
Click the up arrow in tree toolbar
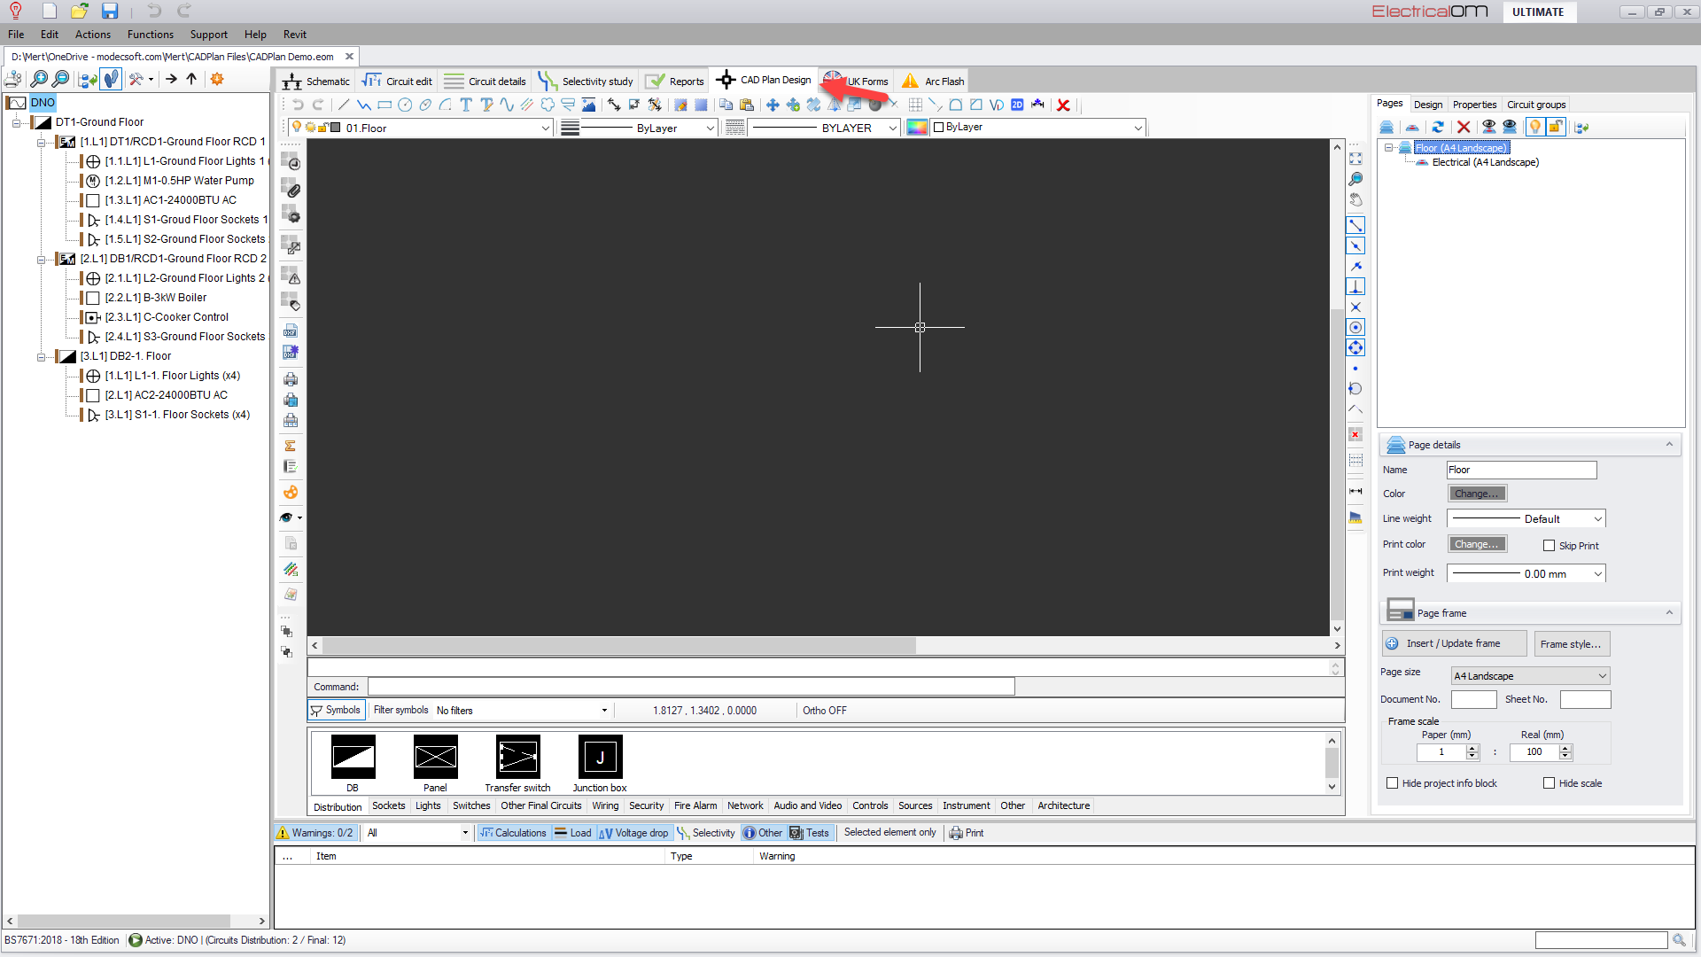click(x=191, y=79)
